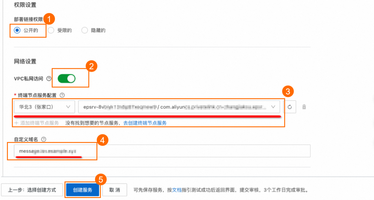Click help icon next to VPC私网访问
Image resolution: width=374 pixels, height=200 pixels.
pos(49,79)
